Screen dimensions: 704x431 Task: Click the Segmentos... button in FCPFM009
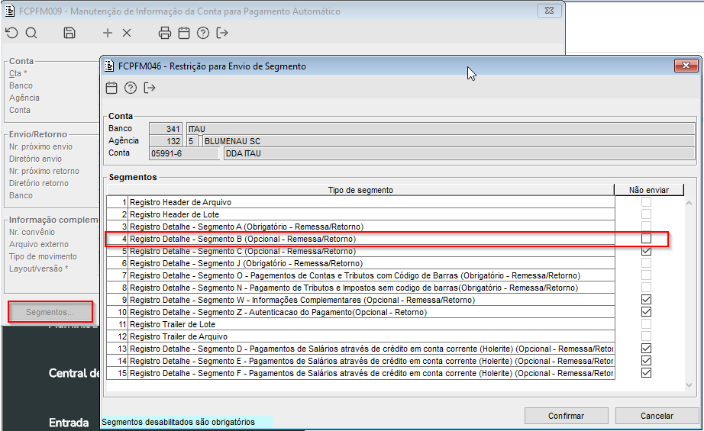pos(50,312)
